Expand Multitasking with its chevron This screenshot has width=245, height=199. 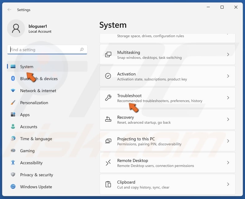pos(228,54)
